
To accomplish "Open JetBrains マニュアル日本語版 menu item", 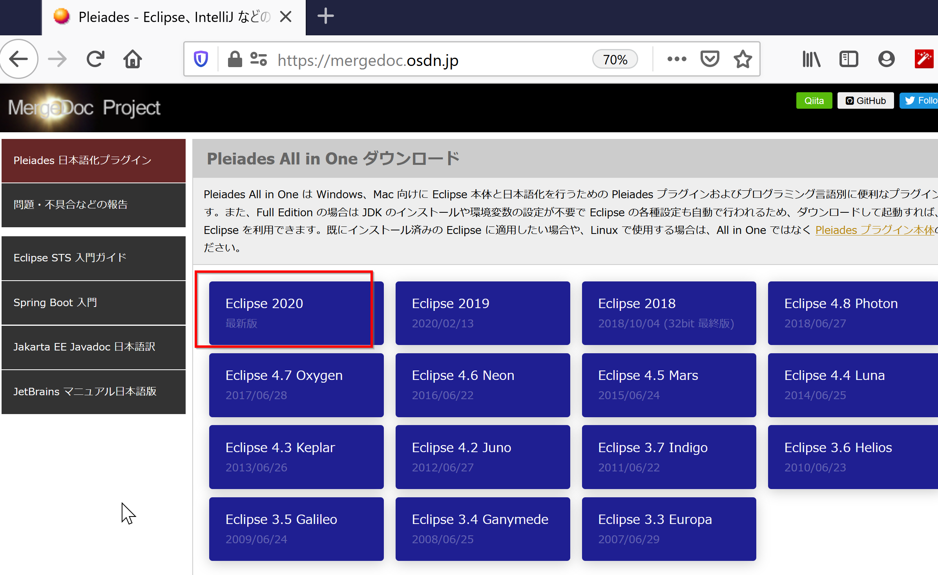I will [x=93, y=392].
